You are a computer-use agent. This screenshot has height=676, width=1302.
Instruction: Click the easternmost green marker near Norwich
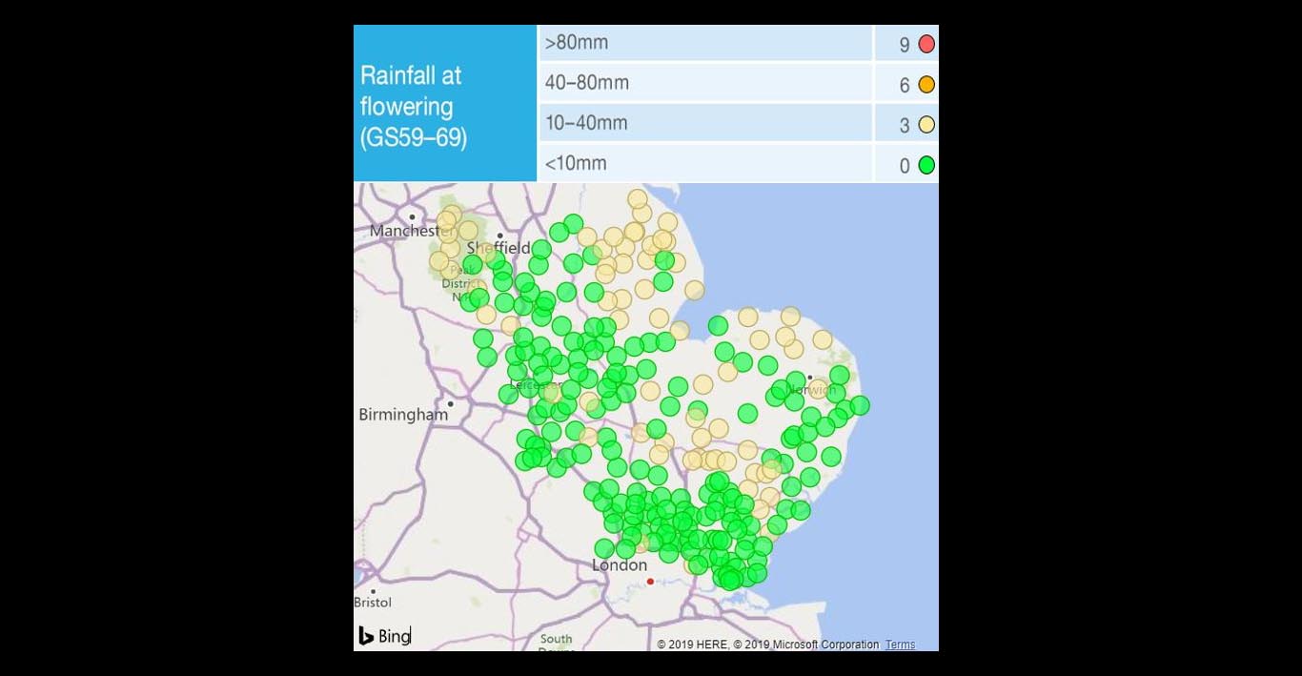[x=860, y=405]
